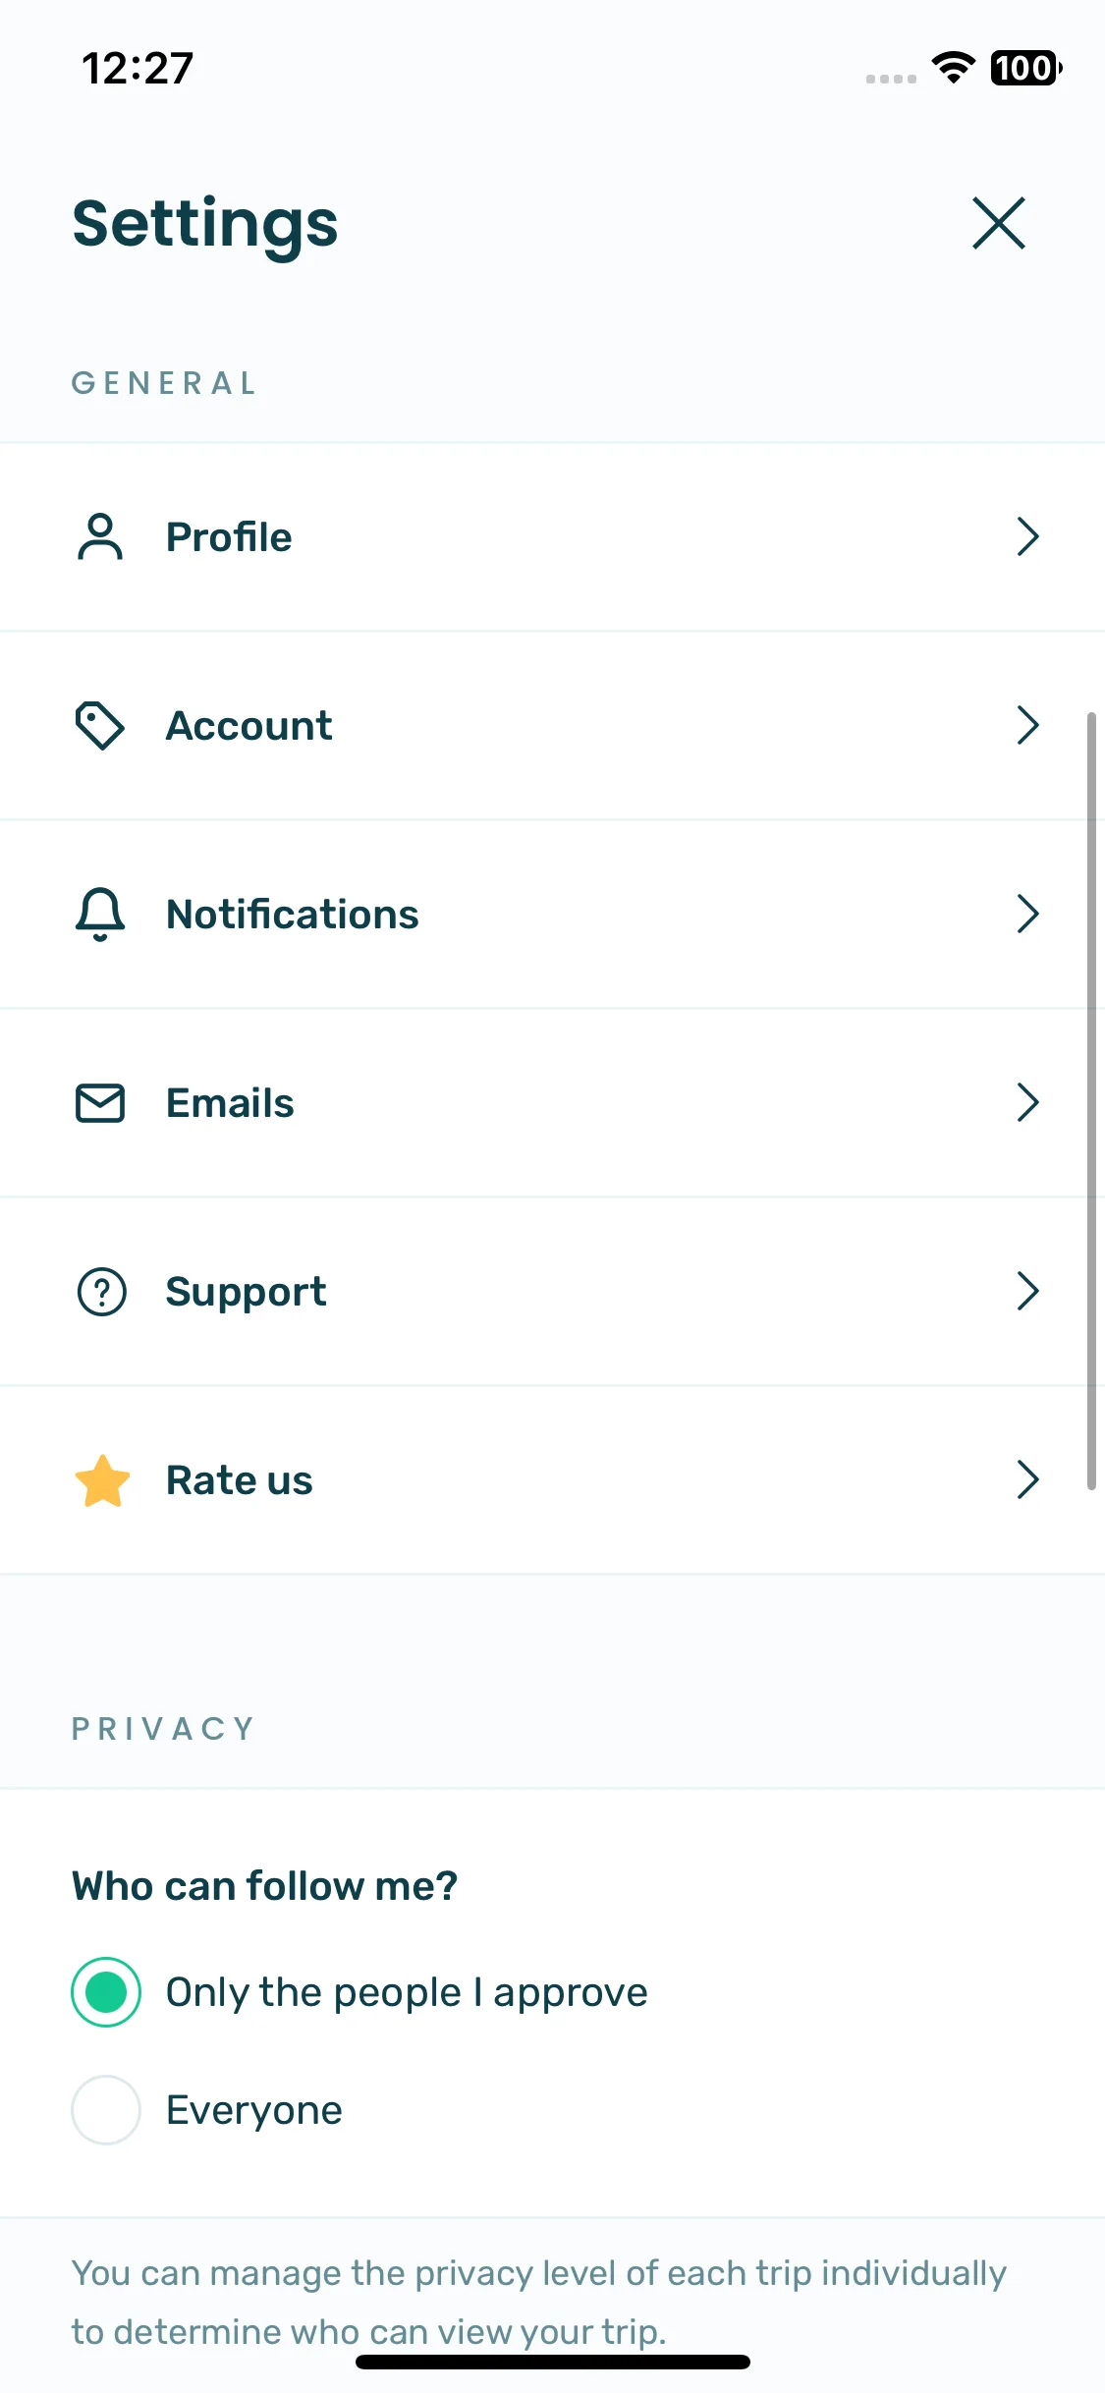Tap the Notifications bell icon
Viewport: 1105px width, 2393px height.
coord(100,914)
